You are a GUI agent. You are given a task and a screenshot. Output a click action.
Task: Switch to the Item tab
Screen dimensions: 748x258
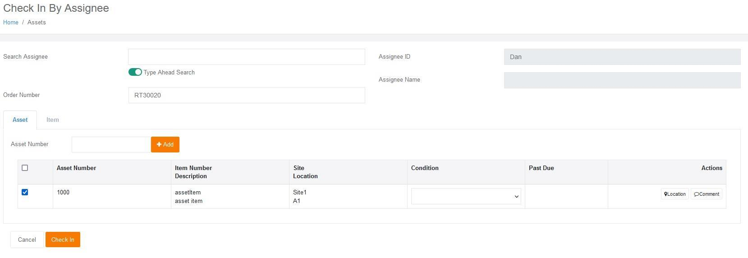point(53,120)
